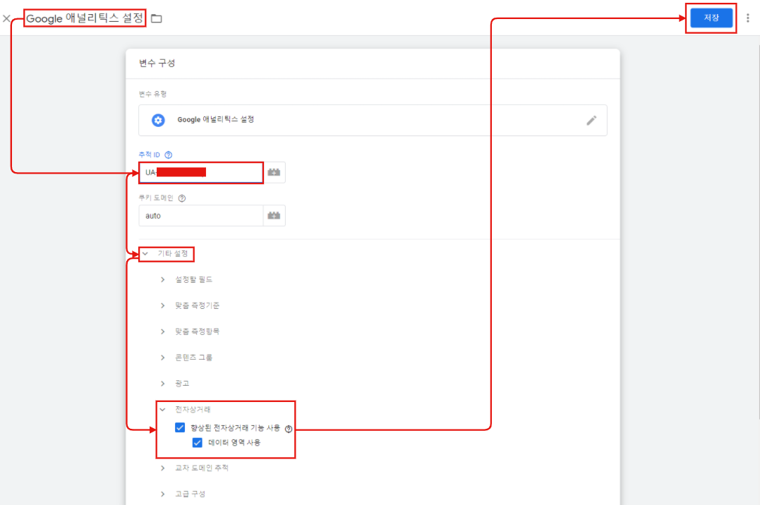Open the variable picker beside the 쿠키 도메인 field
Screen dimensions: 760x505
point(274,216)
